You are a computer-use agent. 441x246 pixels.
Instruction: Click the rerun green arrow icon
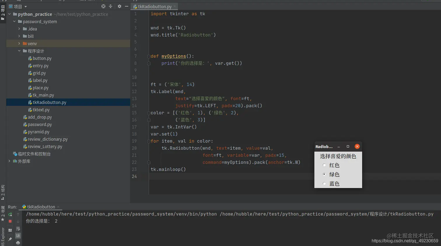[10, 214]
